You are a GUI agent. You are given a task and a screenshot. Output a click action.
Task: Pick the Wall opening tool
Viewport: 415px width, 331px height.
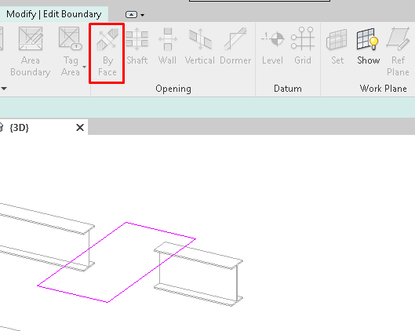tap(167, 46)
